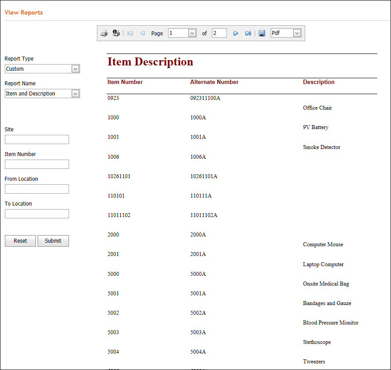Expand the Report Name dropdown
391x370 pixels.
coord(42,94)
